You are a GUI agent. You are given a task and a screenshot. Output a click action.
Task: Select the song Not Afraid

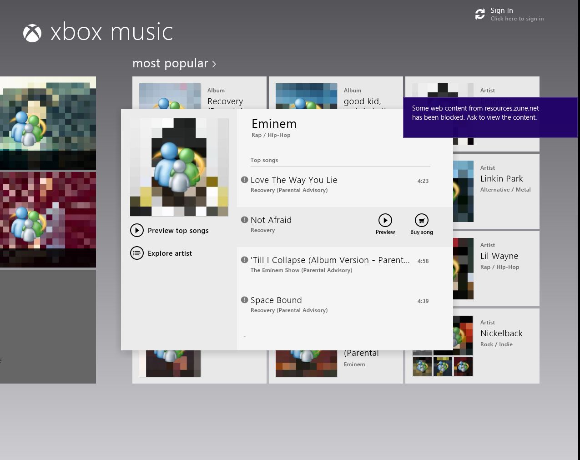[345, 227]
